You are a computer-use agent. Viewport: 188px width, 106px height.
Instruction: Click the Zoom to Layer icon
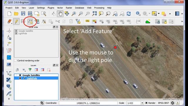coord(108,14)
